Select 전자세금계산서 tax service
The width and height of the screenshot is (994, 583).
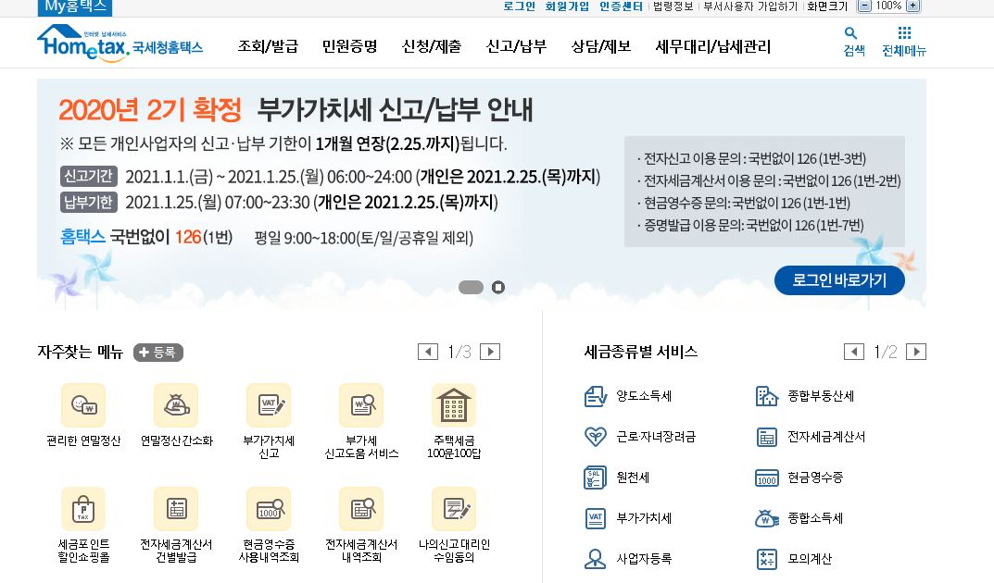[811, 437]
